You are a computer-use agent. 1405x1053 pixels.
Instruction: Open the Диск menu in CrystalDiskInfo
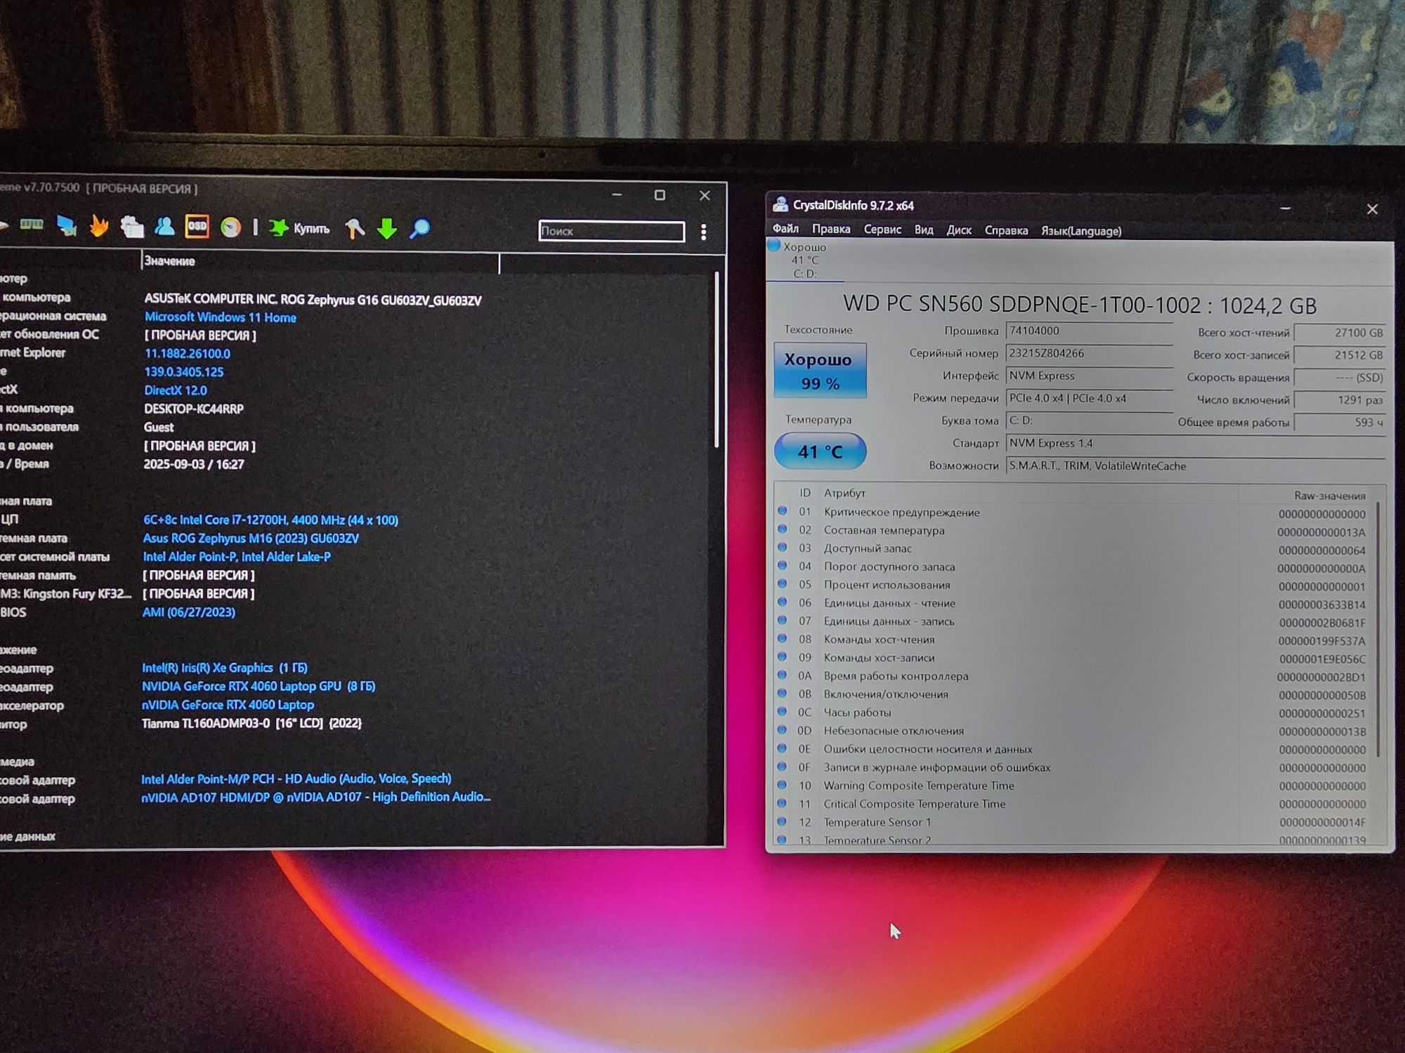pyautogui.click(x=959, y=230)
